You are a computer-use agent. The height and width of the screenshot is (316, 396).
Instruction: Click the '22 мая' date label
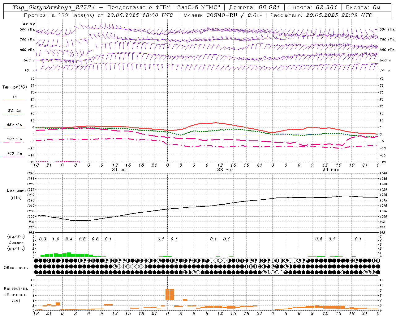coord(225,170)
